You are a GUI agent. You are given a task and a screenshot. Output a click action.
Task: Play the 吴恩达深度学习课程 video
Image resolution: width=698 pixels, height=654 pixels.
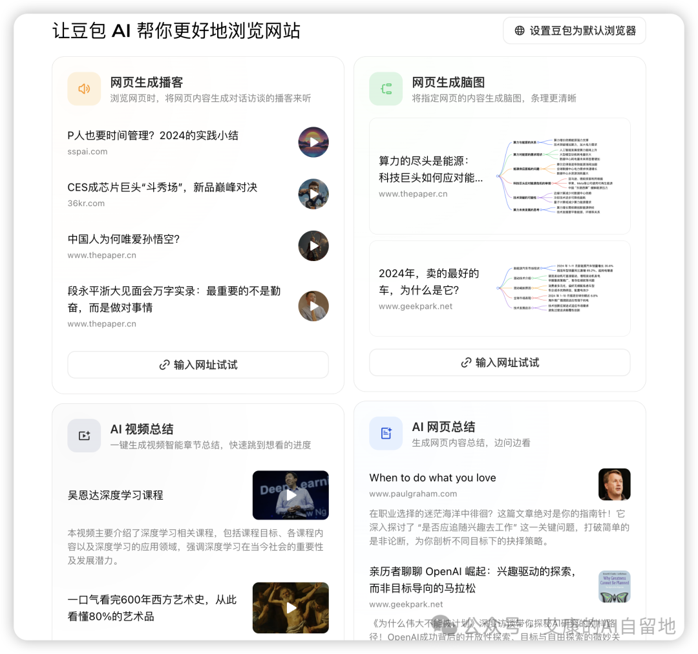pyautogui.click(x=290, y=495)
